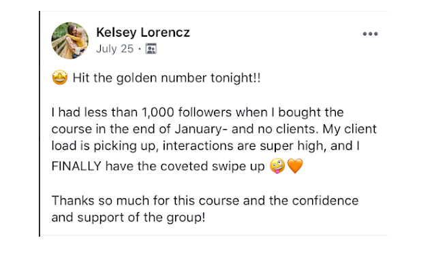447x253 pixels.
Task: Click the line starting Thanks so much
Action: (204, 201)
